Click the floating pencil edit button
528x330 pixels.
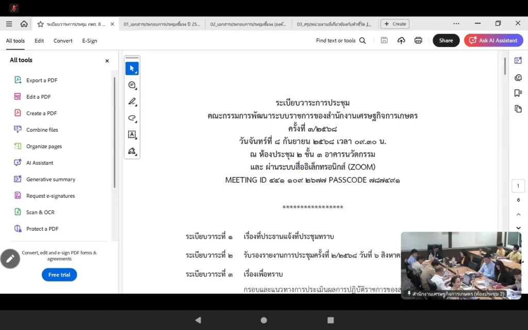[x=10, y=259]
